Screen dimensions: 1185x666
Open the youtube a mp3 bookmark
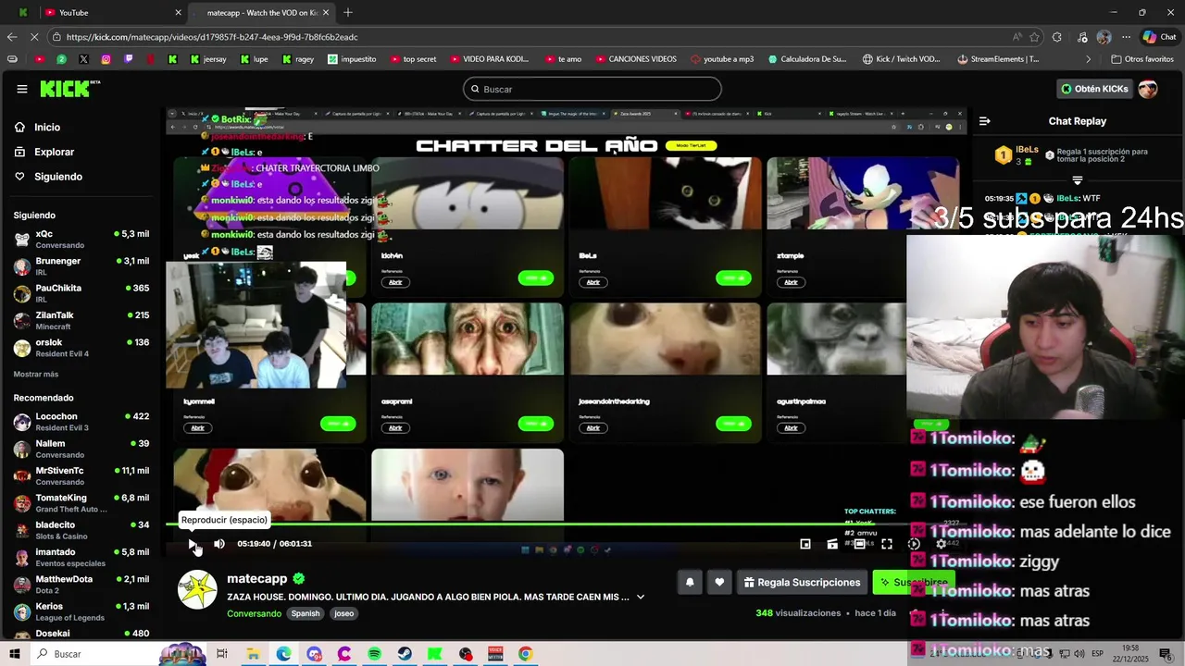[x=722, y=59]
